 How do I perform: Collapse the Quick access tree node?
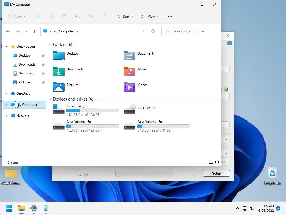pos(6,46)
